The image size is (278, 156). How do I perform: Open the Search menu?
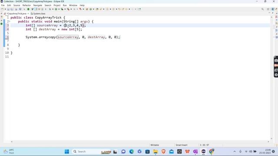tap(48, 5)
